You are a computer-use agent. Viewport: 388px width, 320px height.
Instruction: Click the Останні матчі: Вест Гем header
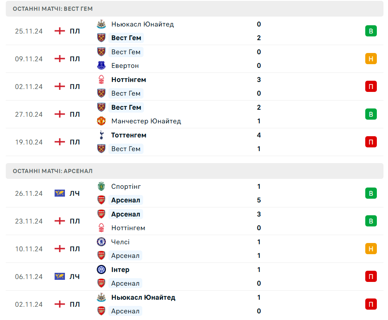pyautogui.click(x=194, y=9)
